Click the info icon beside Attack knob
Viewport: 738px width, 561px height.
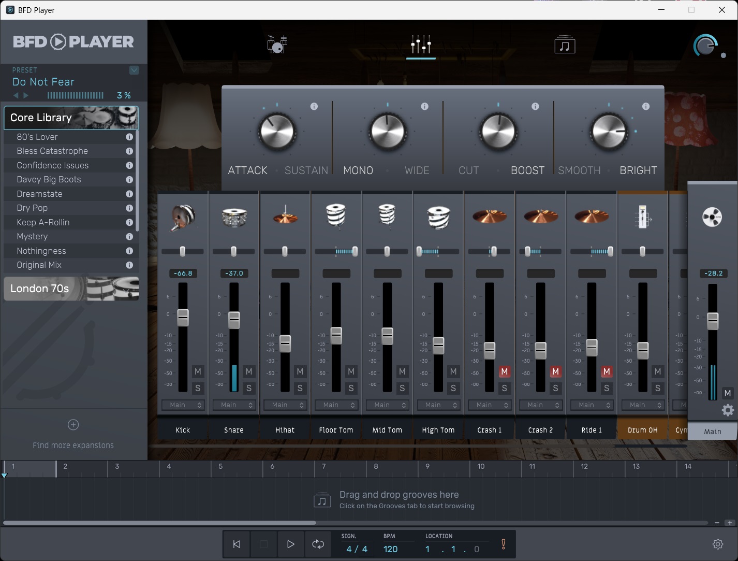(314, 106)
